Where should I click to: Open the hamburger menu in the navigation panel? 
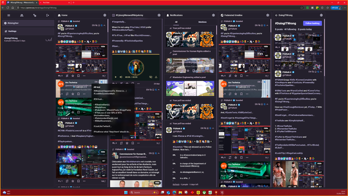[9, 15]
